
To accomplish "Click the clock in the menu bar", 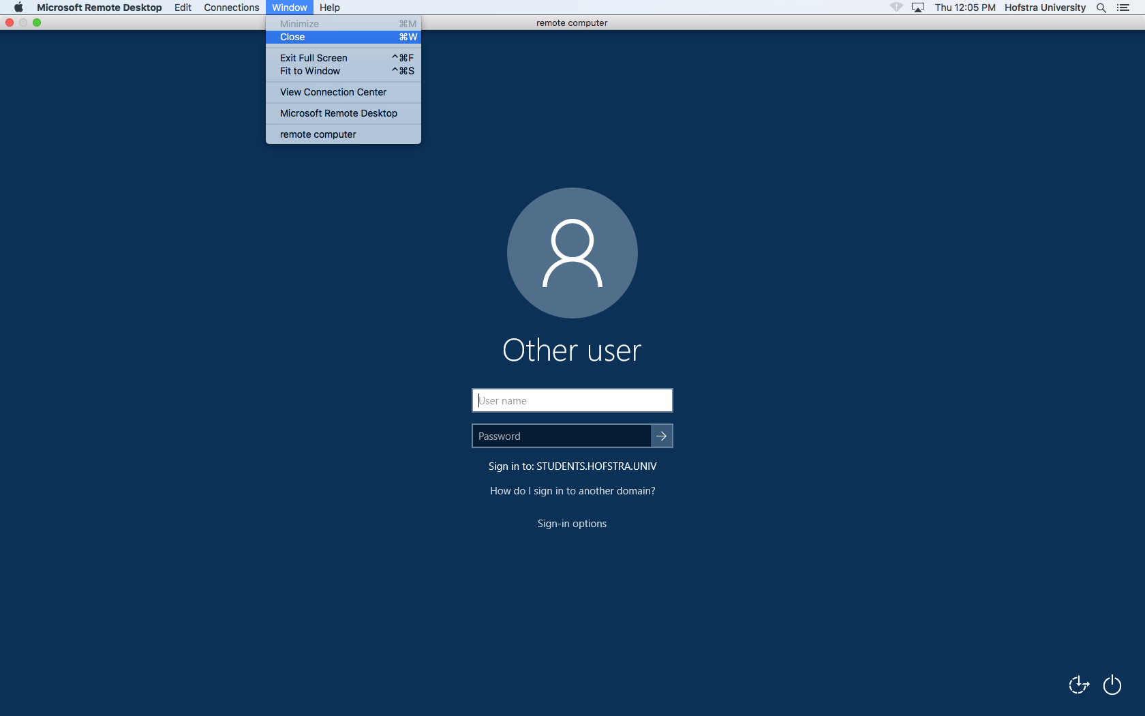I will tap(964, 8).
